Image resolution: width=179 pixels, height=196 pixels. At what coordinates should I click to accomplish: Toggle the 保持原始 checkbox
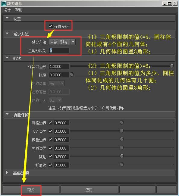click(x=51, y=26)
